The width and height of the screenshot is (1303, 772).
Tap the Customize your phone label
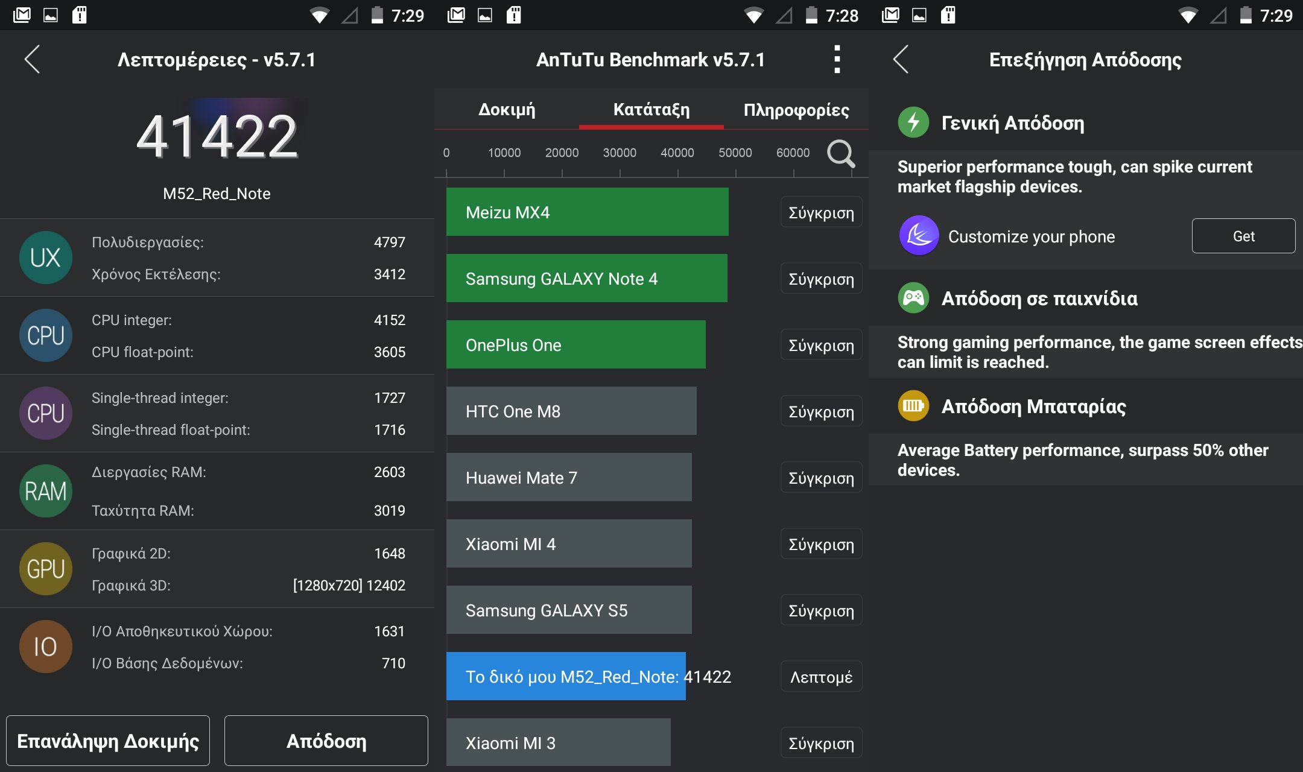click(x=1032, y=236)
